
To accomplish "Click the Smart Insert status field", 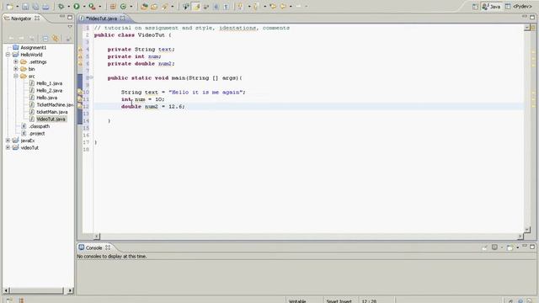I will coord(339,301).
